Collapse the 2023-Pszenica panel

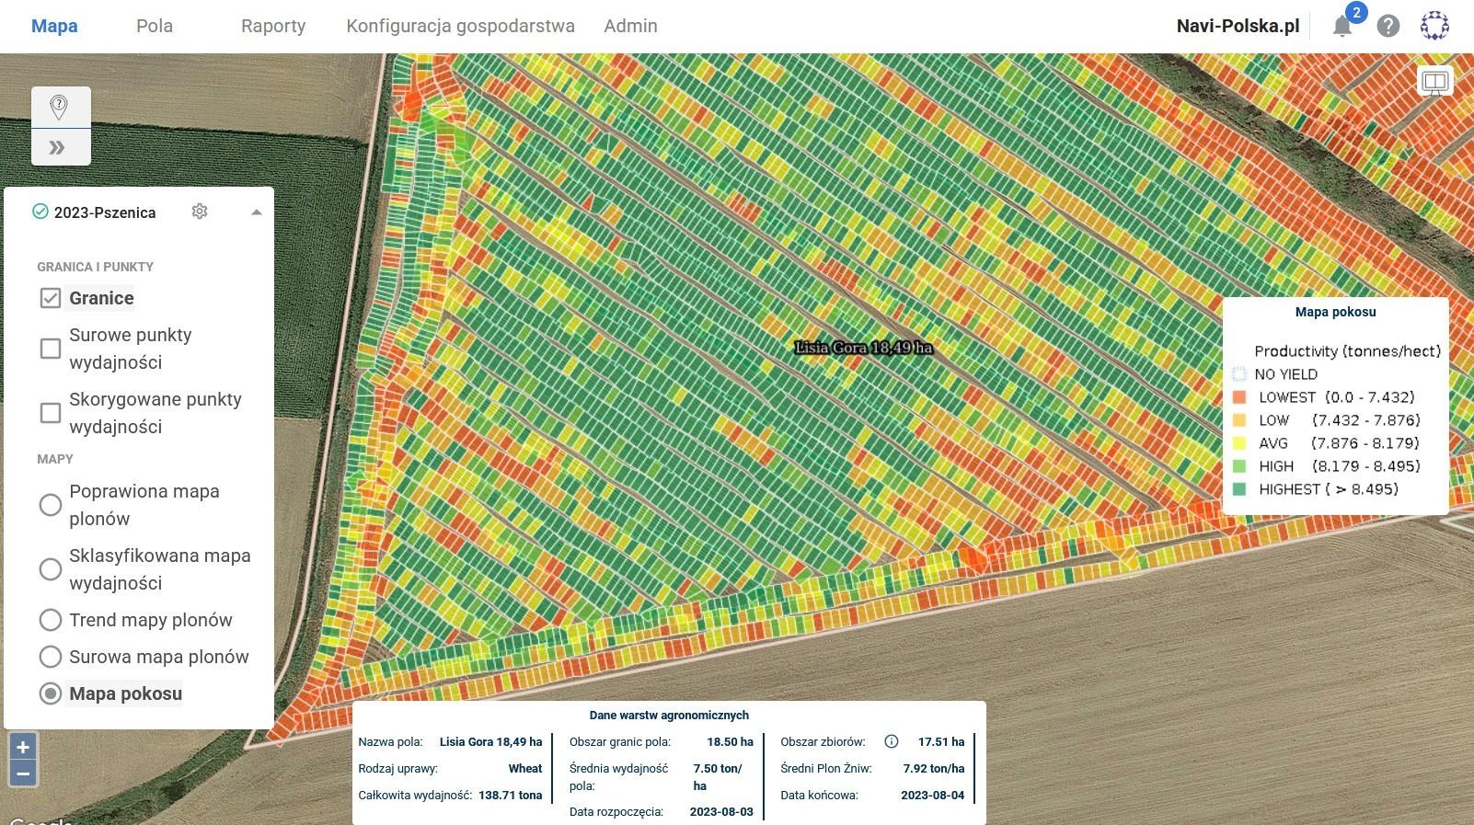coord(257,212)
